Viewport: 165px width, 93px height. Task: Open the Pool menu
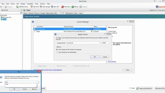coord(7,4)
